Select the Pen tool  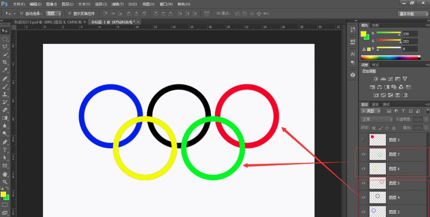pos(5,142)
